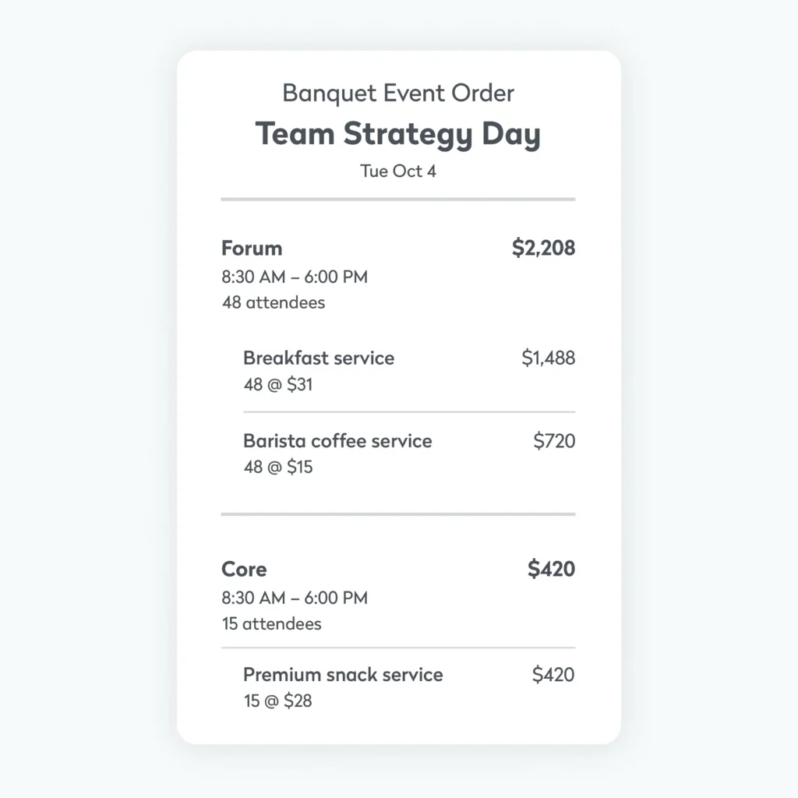Screen dimensions: 798x798
Task: Click the Banquet Event Order heading
Action: tap(398, 94)
